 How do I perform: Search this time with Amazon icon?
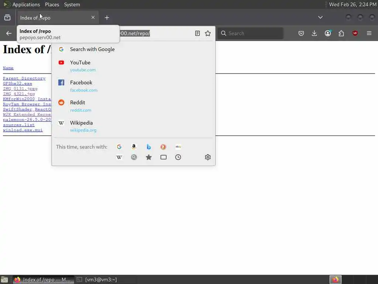[134, 147]
